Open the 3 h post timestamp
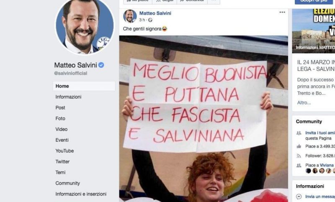Screen dimensions: 335x202 coord(142,20)
